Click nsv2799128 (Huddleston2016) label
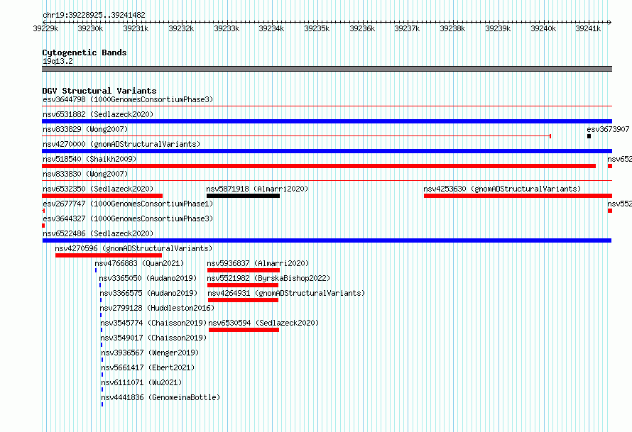Screen dimensions: 632x432 point(157,308)
